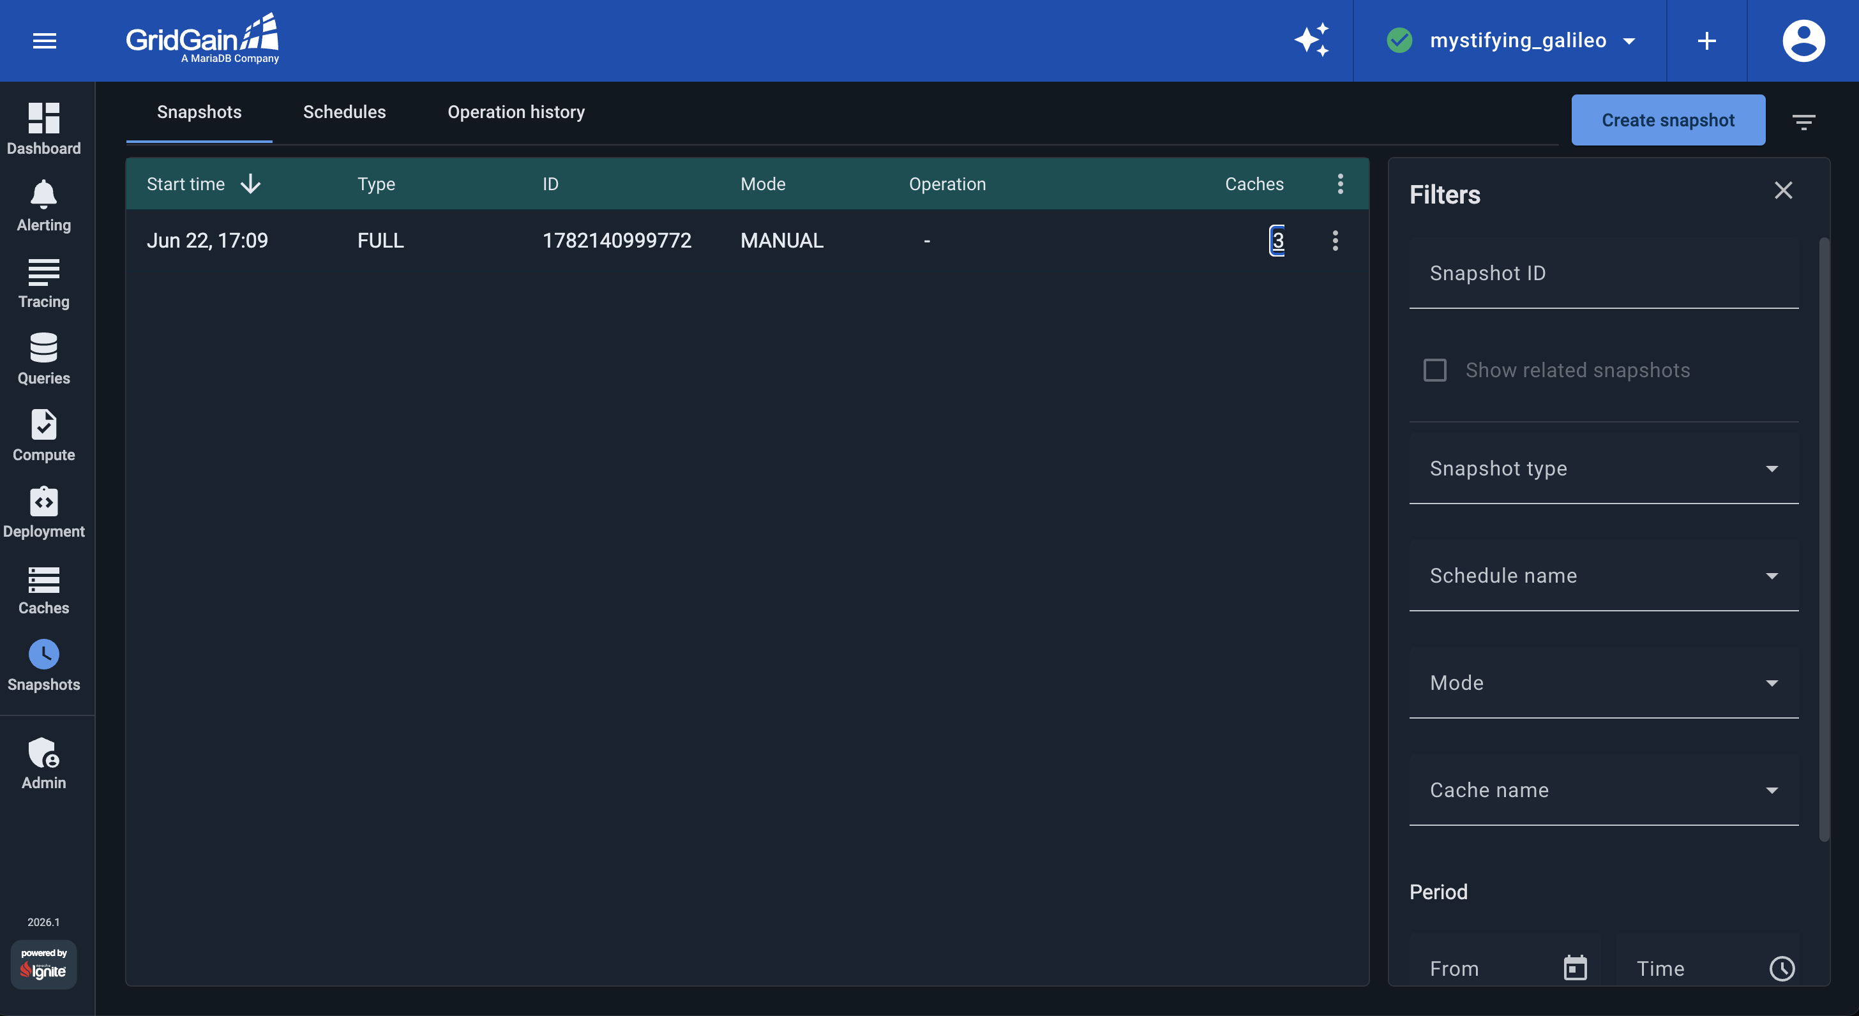The height and width of the screenshot is (1016, 1859).
Task: Click the ID column header
Action: [550, 184]
